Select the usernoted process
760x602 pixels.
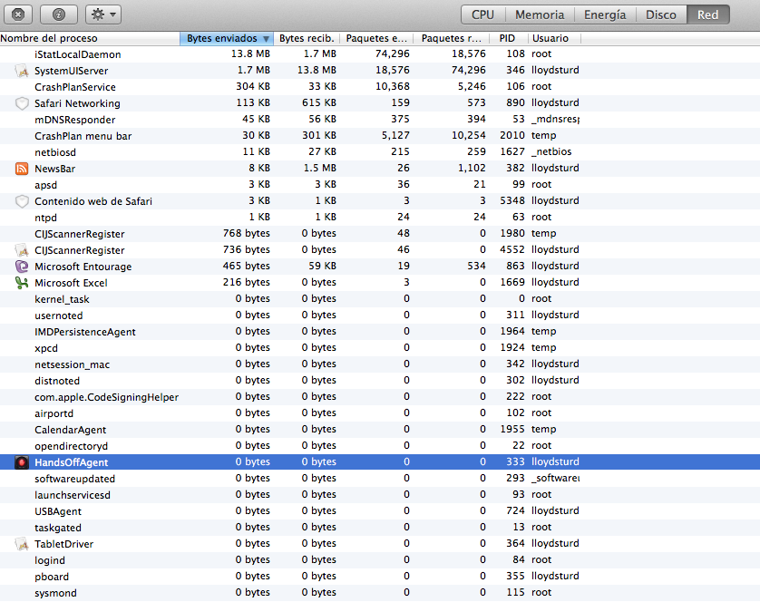coord(380,316)
